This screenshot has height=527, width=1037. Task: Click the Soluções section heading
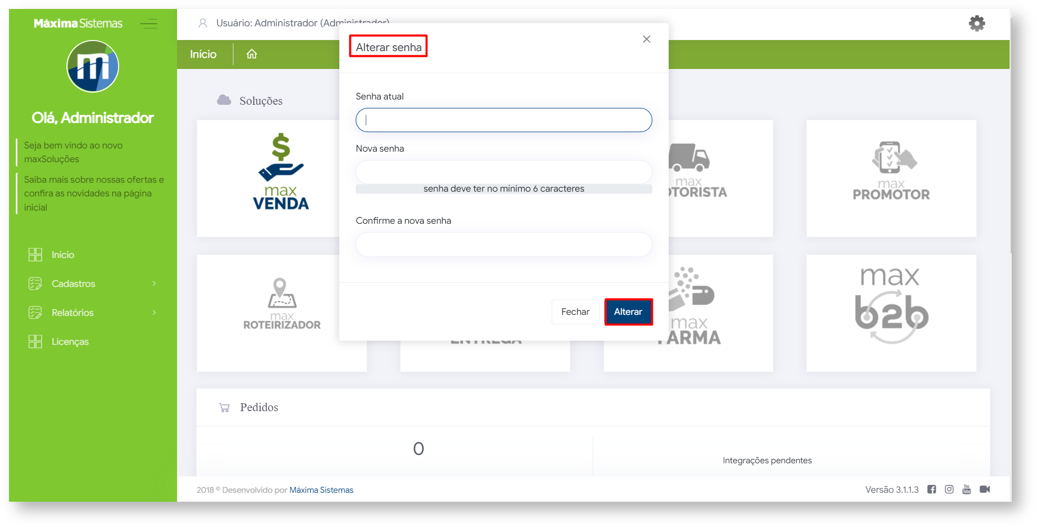(261, 101)
